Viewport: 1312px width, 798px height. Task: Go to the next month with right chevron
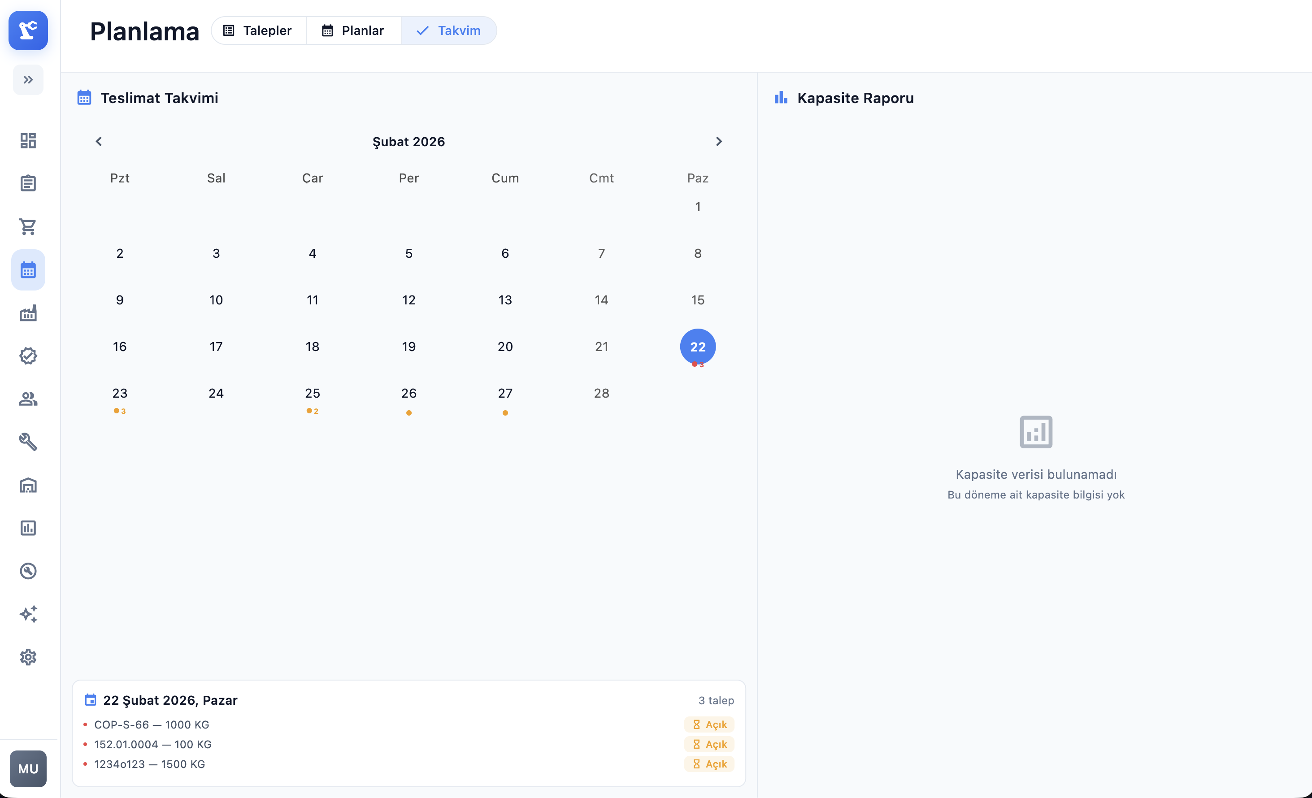(719, 142)
